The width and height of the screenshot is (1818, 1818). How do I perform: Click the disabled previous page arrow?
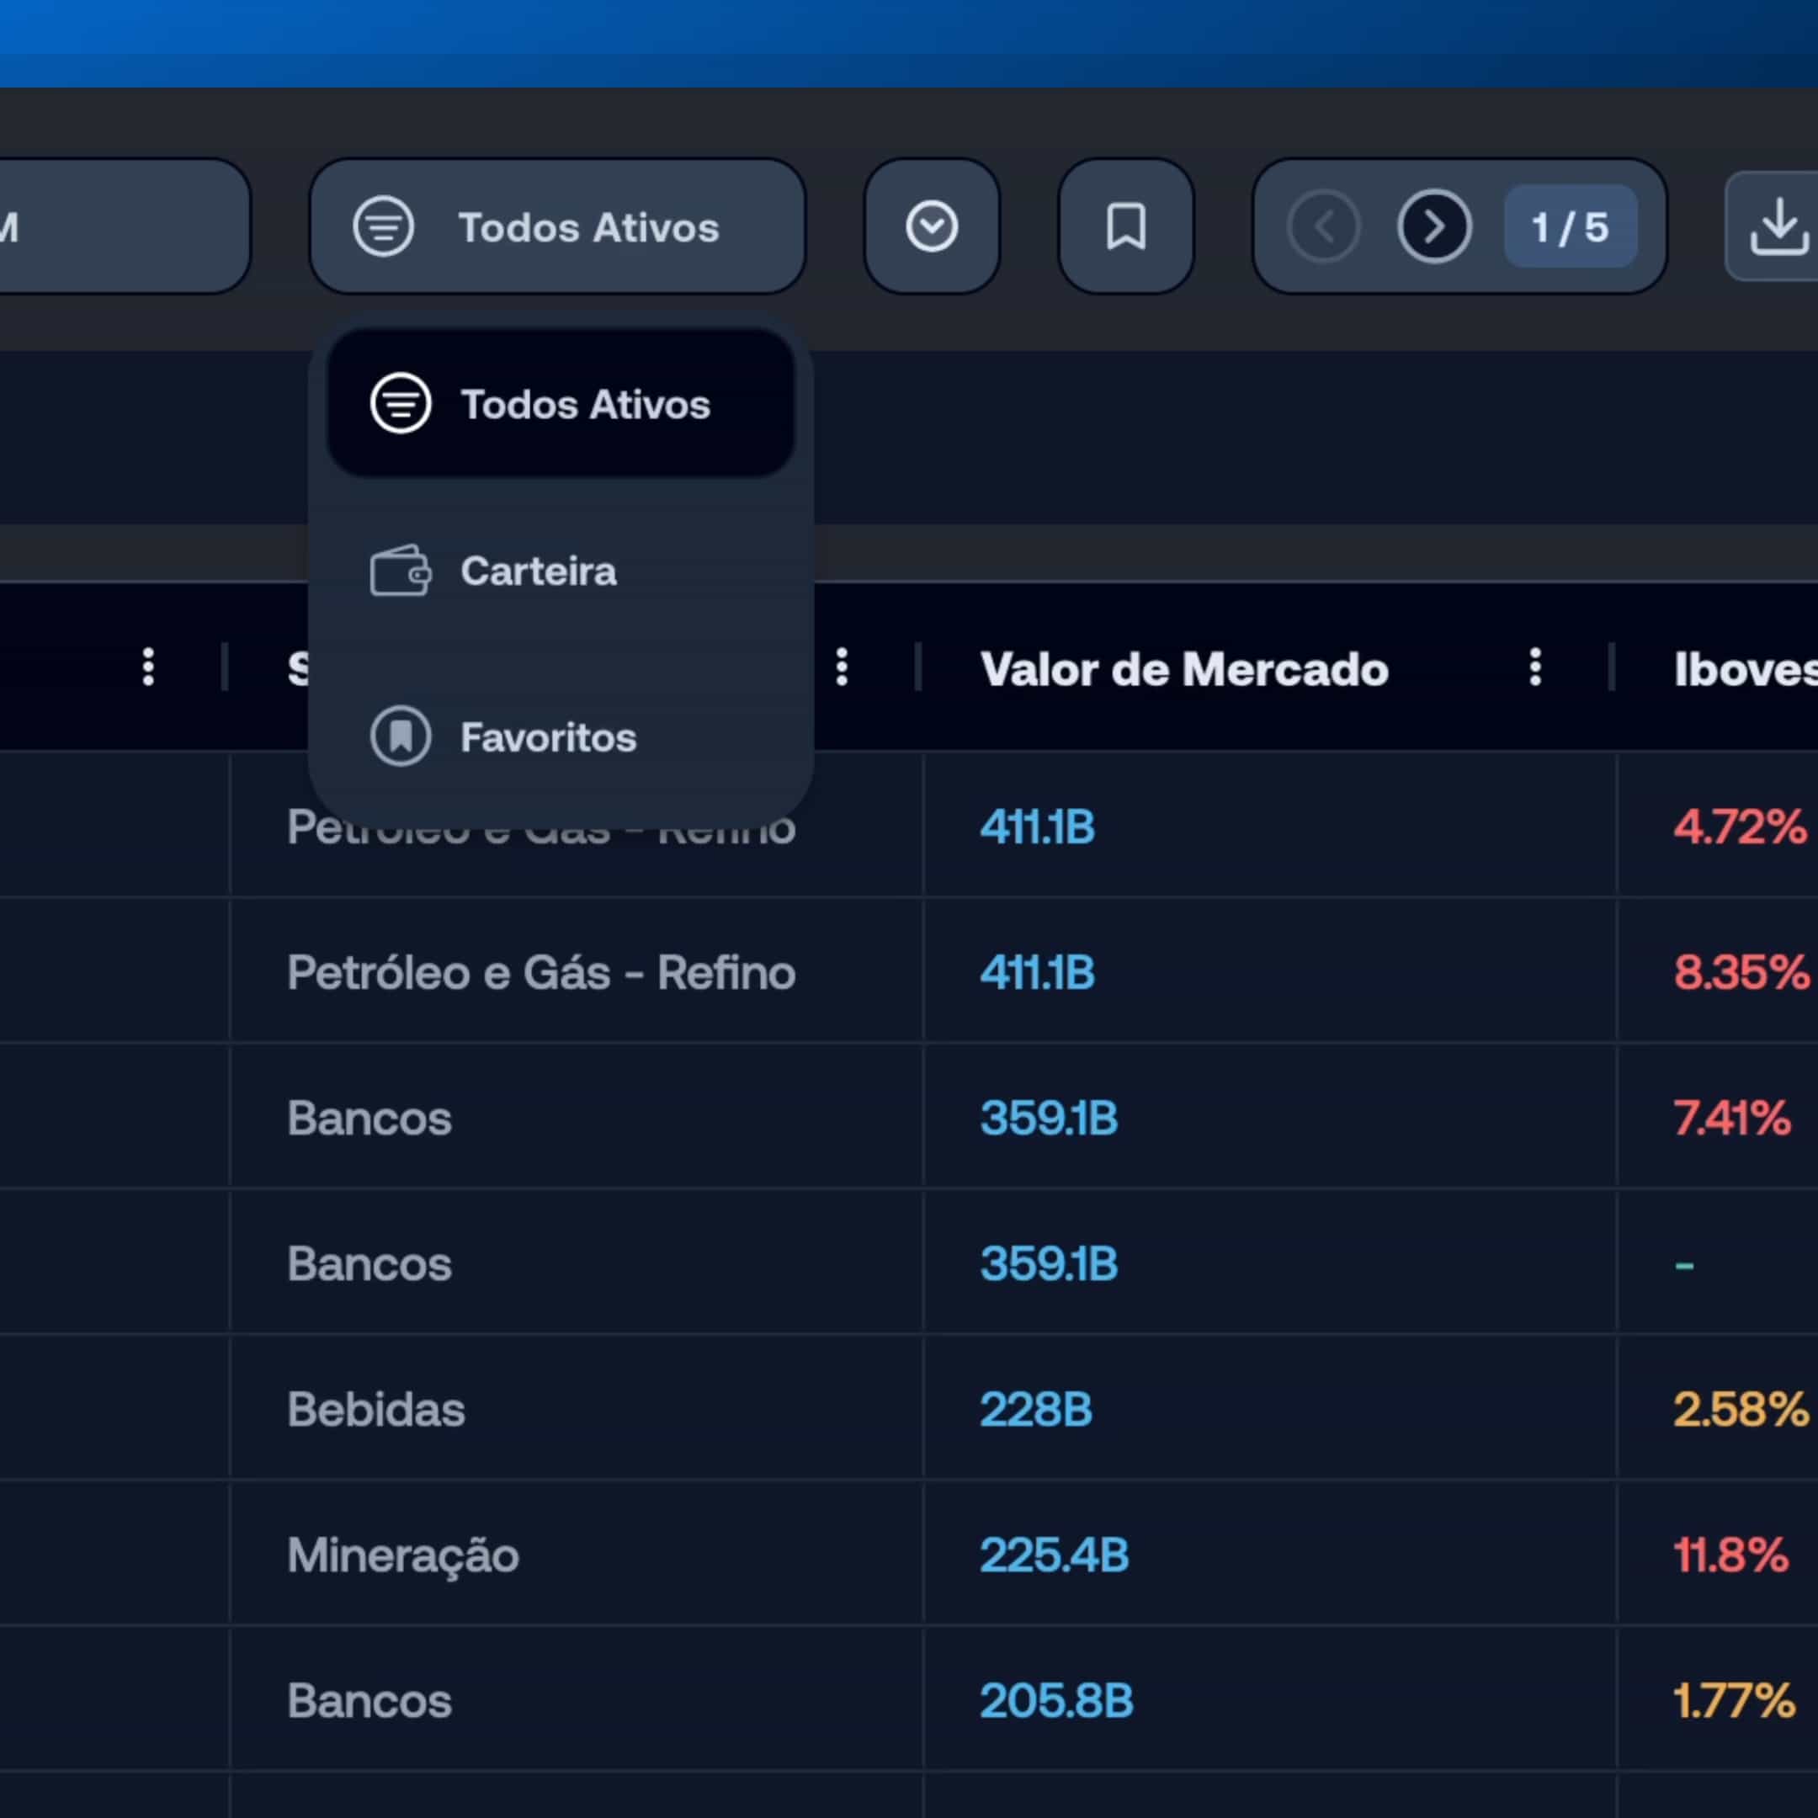(x=1323, y=226)
